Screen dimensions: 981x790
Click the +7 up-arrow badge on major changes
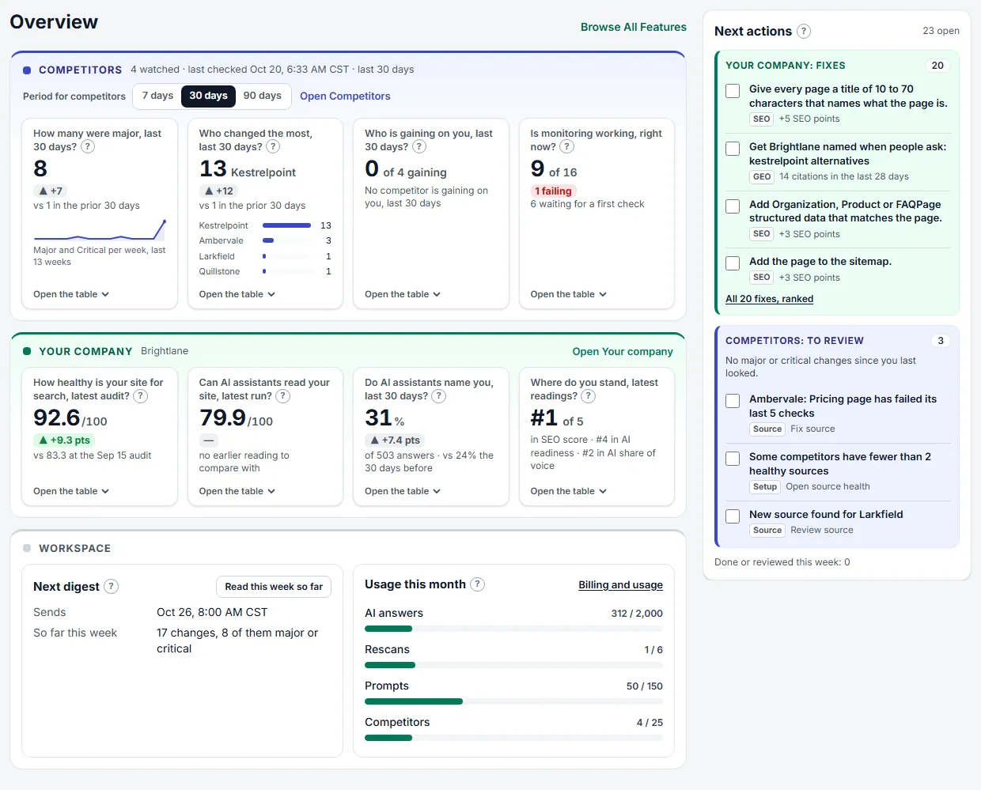pyautogui.click(x=50, y=191)
